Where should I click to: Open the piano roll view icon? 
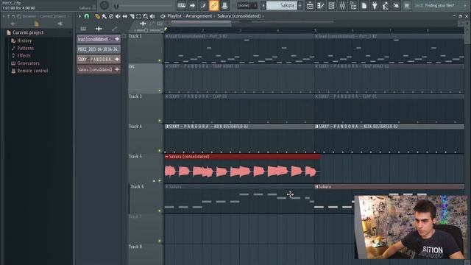point(321,5)
